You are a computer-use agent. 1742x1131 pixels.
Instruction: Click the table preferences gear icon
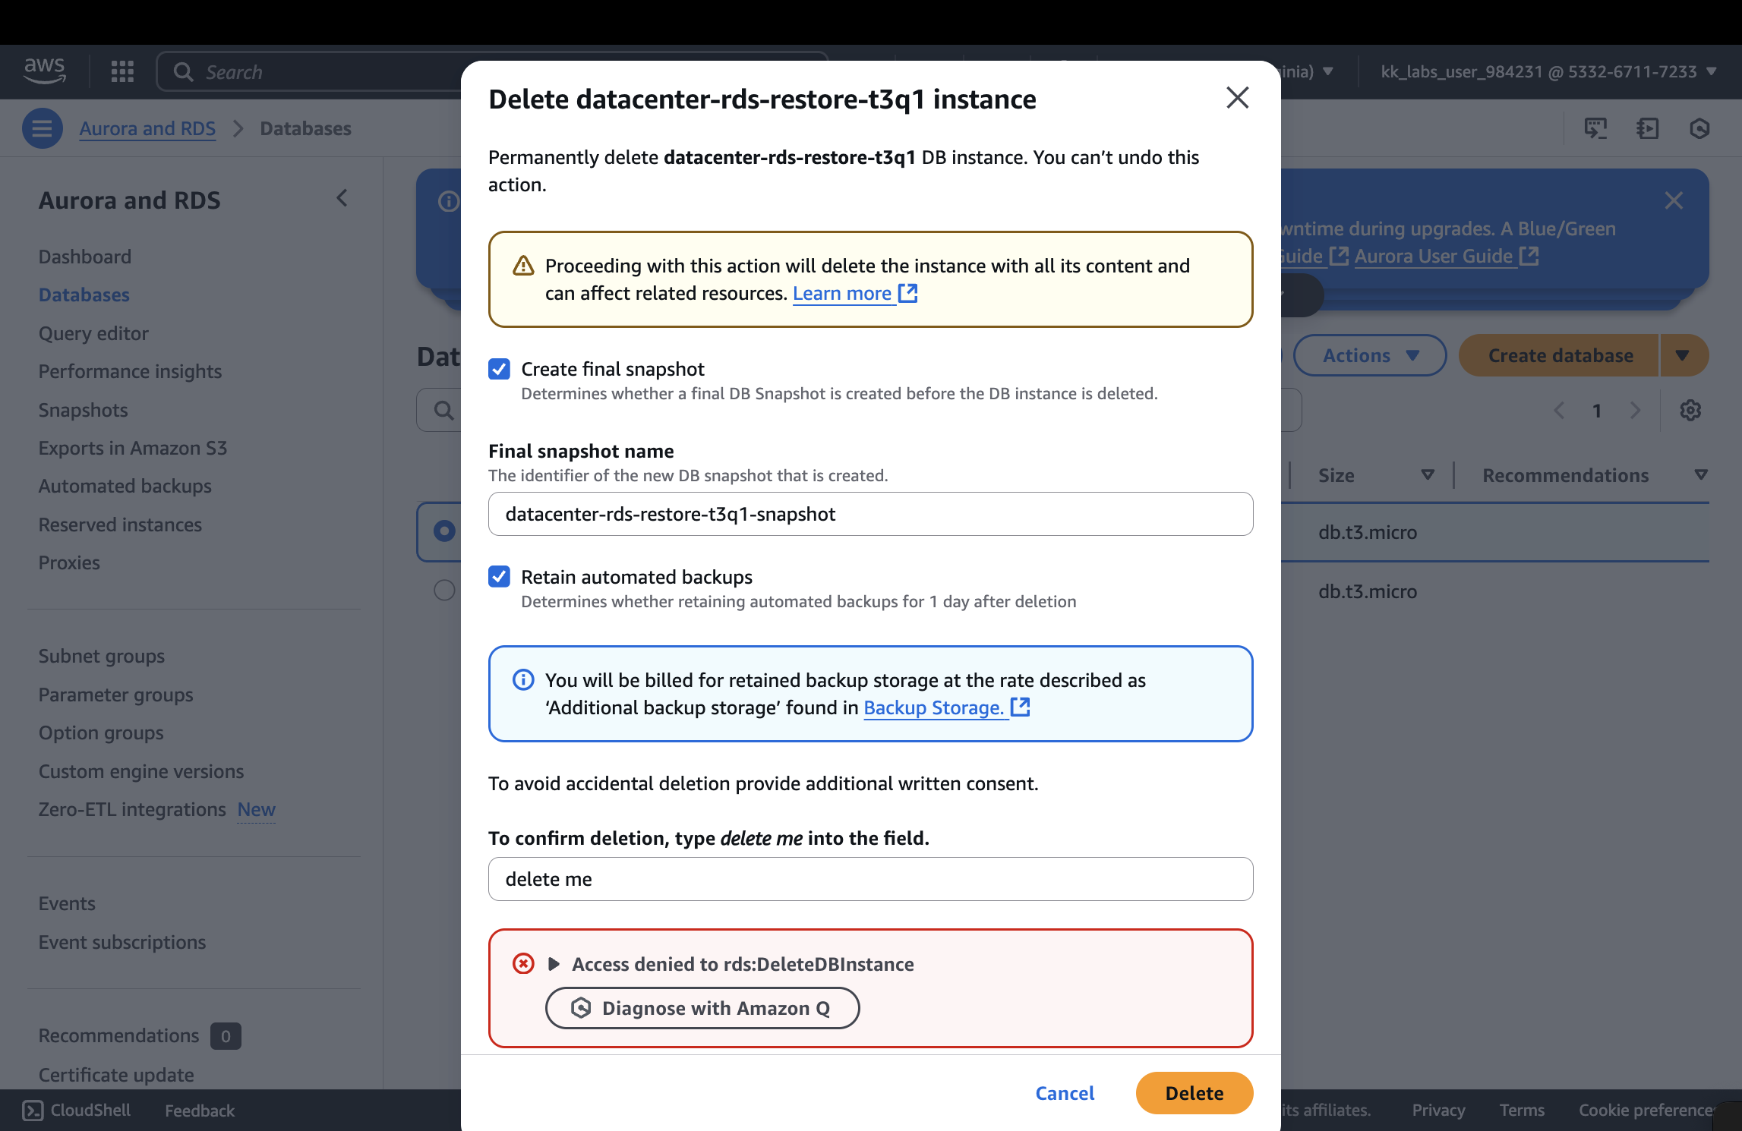point(1690,411)
